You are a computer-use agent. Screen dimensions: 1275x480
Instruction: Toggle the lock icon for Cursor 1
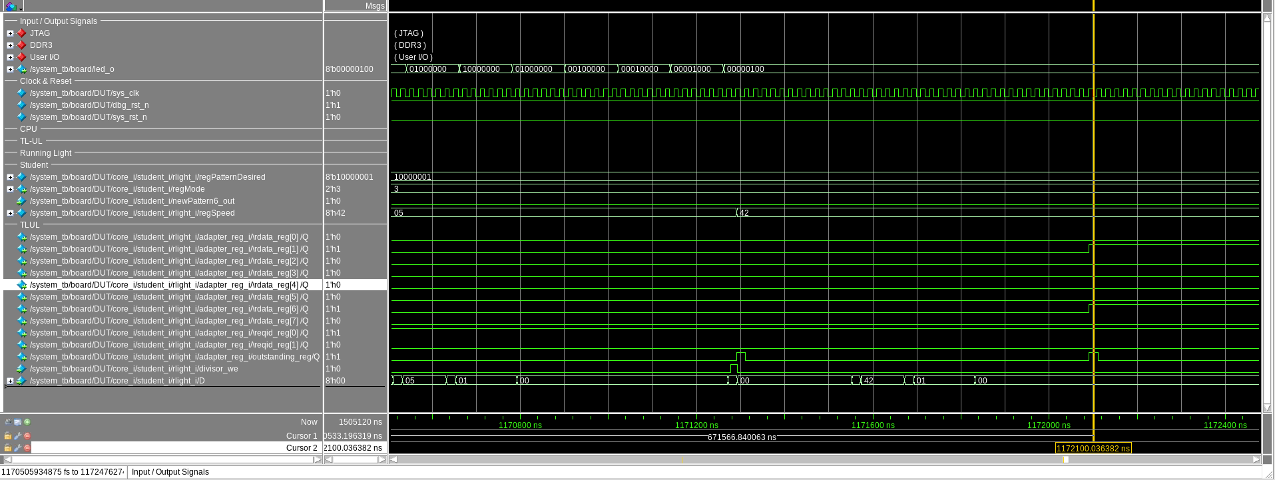8,436
